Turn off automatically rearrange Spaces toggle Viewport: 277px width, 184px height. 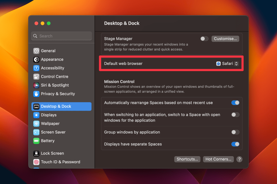pos(235,103)
